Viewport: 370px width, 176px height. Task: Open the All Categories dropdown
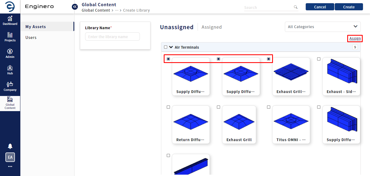click(x=323, y=27)
